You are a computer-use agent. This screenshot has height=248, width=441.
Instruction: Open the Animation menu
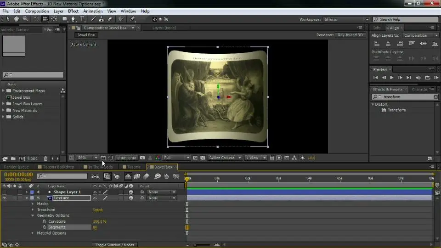pos(93,11)
